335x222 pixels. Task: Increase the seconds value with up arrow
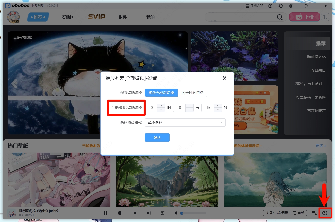[x=218, y=106]
